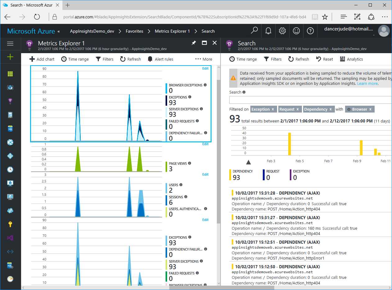Click the Learn more sampling link

click(367, 83)
